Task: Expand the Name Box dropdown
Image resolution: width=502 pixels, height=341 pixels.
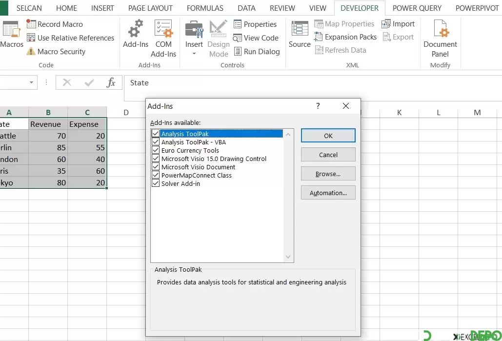Action: (31, 82)
